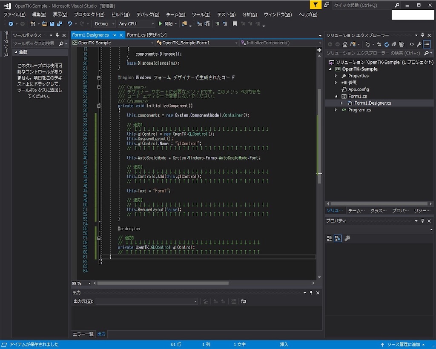Viewport: 436px width, 349px height.
Task: Click the Open File folder icon
Action: click(44, 24)
